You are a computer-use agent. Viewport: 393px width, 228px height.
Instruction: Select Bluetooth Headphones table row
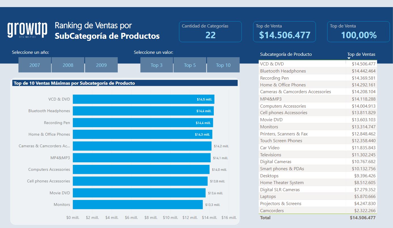(318, 71)
